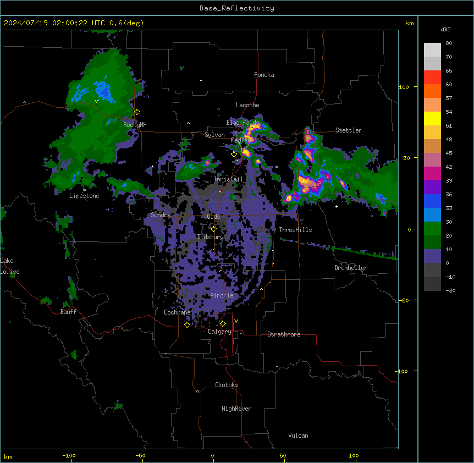
Task: Click the Limestone label
Action: [x=84, y=196]
